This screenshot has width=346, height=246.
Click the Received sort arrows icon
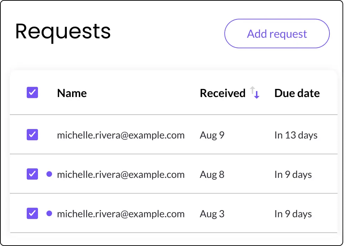pyautogui.click(x=255, y=92)
